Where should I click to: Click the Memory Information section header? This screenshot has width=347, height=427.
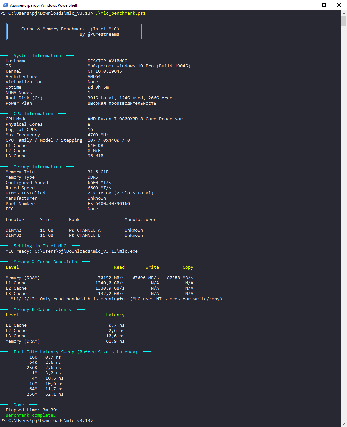point(37,167)
